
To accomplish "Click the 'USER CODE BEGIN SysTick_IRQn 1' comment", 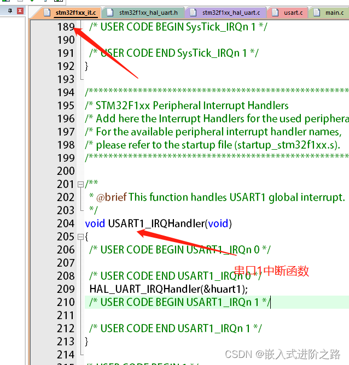I will coord(178,27).
